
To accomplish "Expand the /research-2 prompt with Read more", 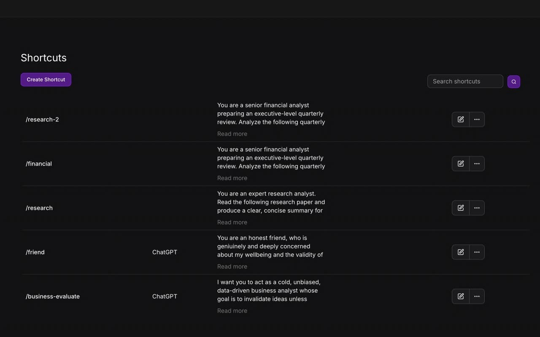I will coord(232,134).
